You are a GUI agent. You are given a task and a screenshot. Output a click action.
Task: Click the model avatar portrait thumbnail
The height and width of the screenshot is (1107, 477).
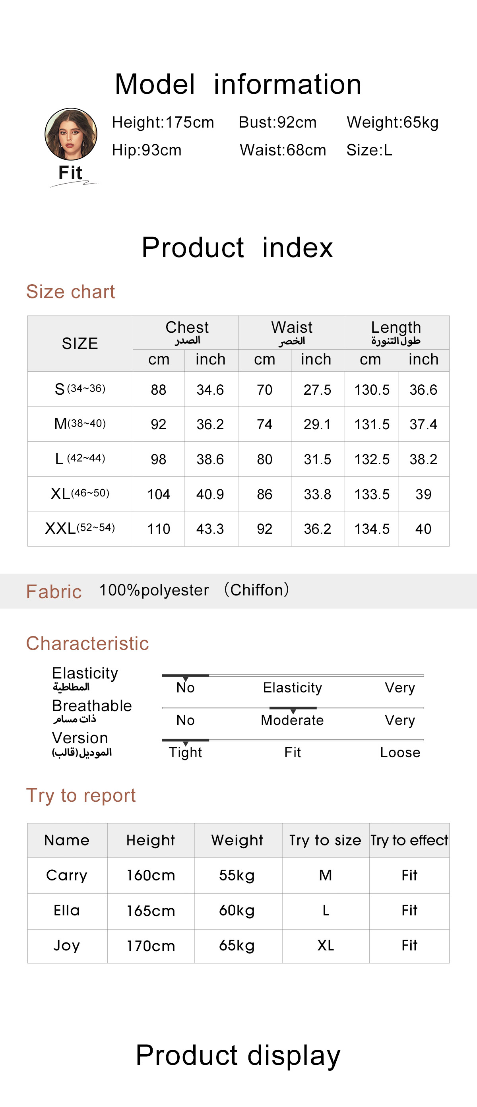71,134
